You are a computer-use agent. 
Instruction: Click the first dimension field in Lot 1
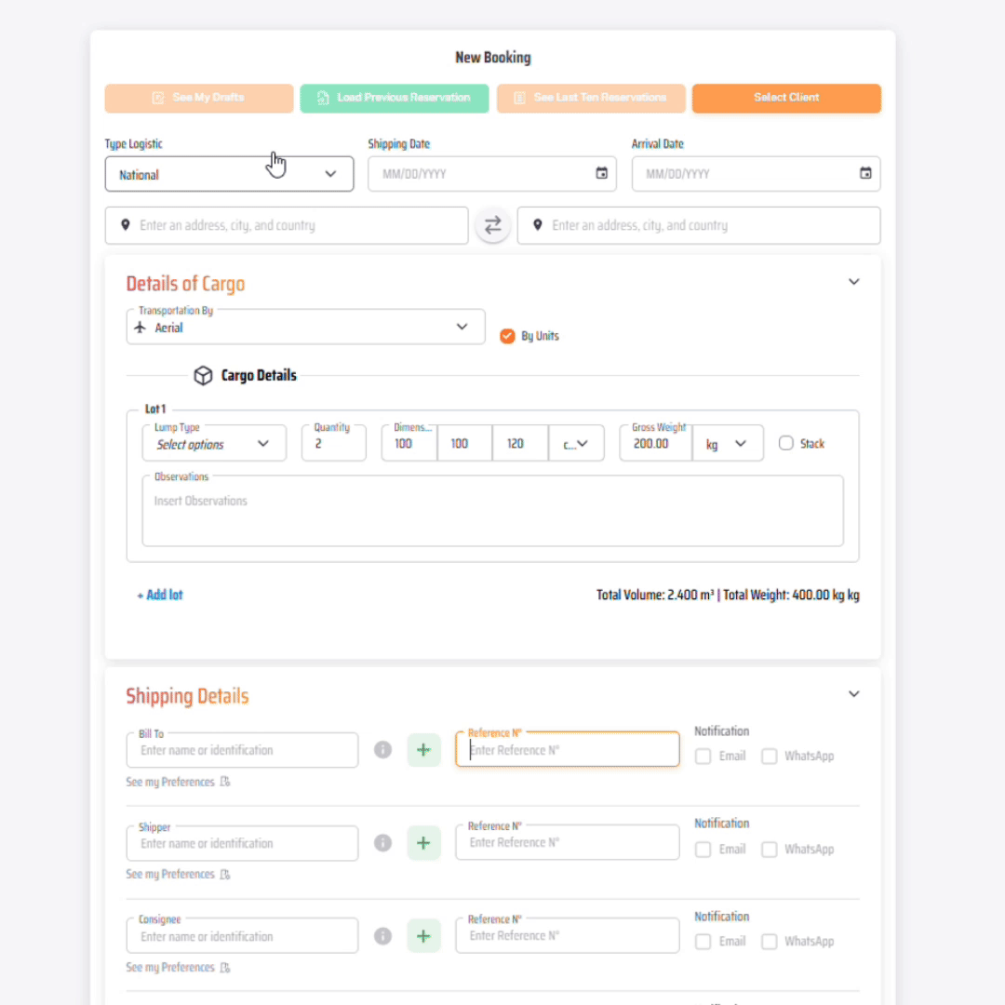(409, 443)
